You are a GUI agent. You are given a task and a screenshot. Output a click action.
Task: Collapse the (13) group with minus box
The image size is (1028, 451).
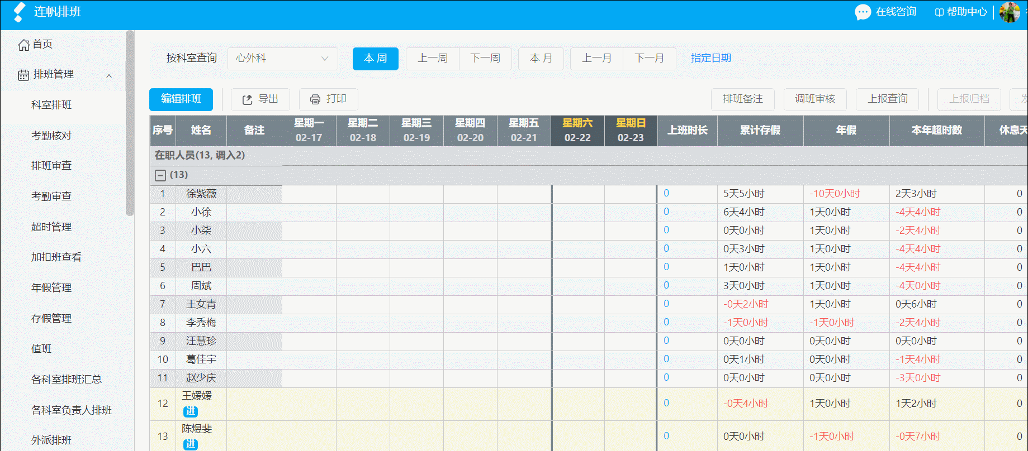click(x=160, y=175)
